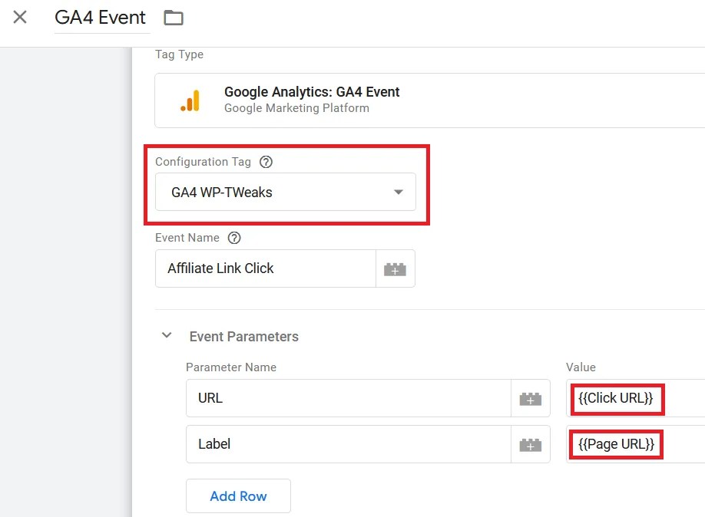Close the GA4 Event tag editor
The height and width of the screenshot is (517, 705).
[x=18, y=18]
